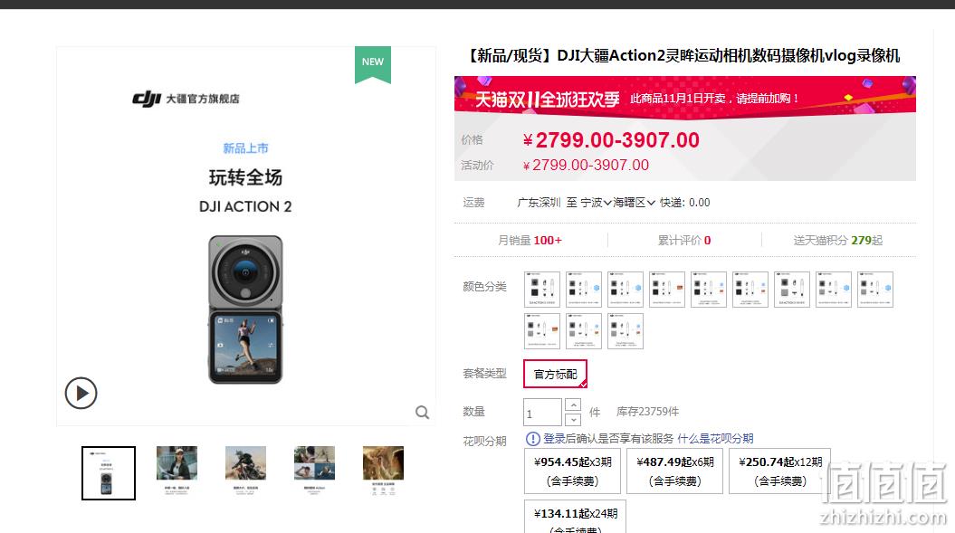Play the DJI Action 2 product video
This screenshot has width=955, height=533.
(x=81, y=394)
